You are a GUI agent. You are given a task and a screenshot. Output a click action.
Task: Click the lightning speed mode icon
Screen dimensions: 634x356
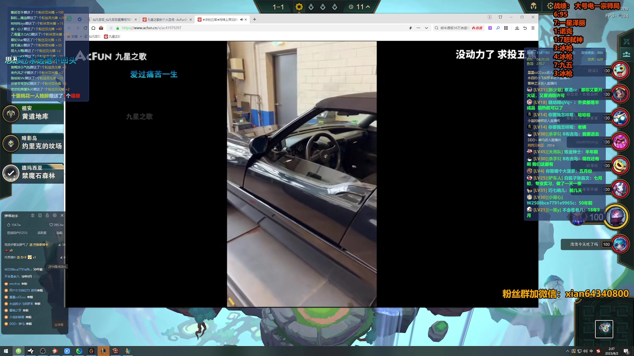click(410, 28)
